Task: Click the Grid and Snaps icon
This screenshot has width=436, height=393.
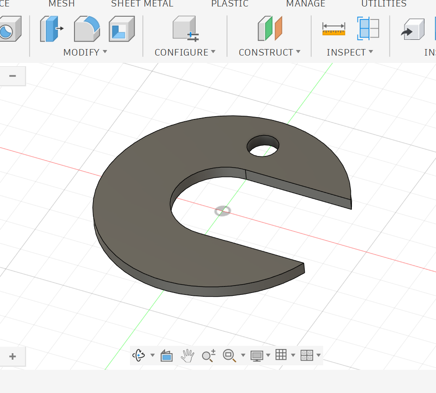Action: (281, 355)
